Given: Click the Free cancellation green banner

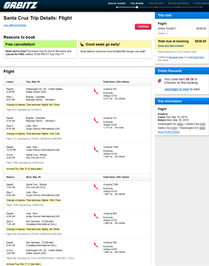Looking at the screenshot, I should [x=40, y=44].
